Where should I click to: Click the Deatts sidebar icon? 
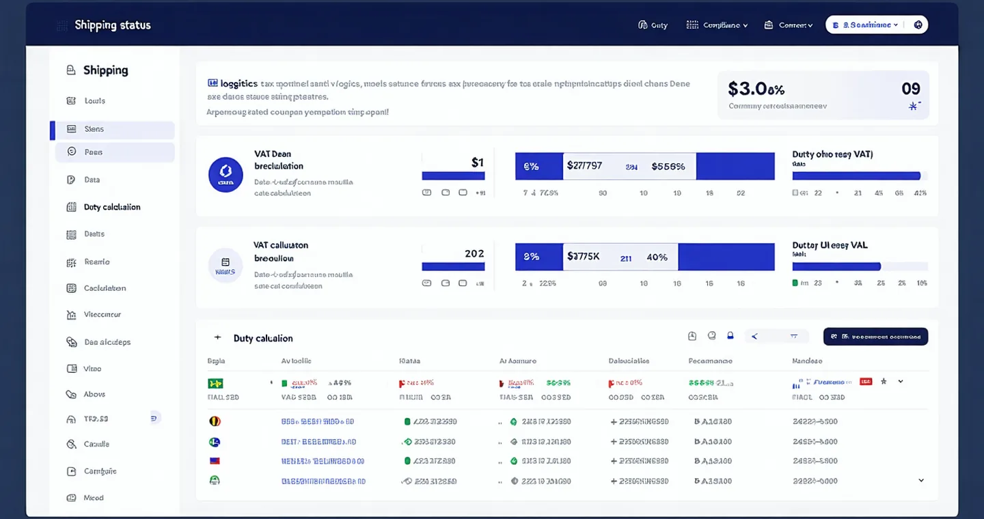pos(71,234)
